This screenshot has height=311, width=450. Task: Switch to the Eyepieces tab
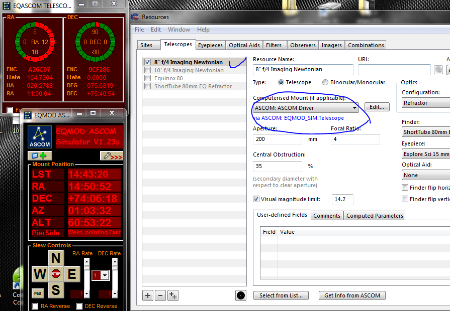pyautogui.click(x=210, y=45)
